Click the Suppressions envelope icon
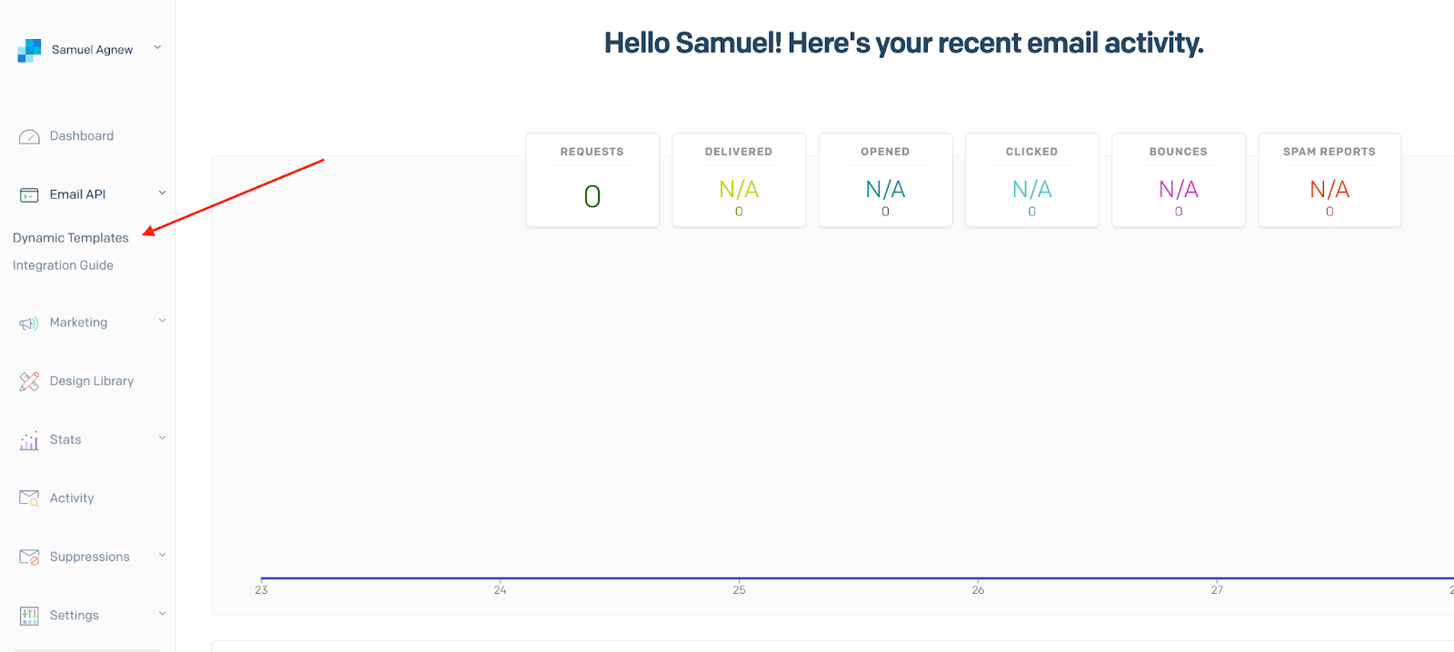 28,556
